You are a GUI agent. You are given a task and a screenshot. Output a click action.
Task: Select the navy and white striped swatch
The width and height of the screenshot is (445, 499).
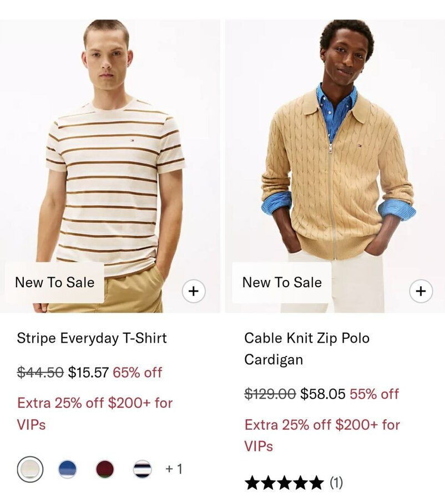(x=142, y=470)
